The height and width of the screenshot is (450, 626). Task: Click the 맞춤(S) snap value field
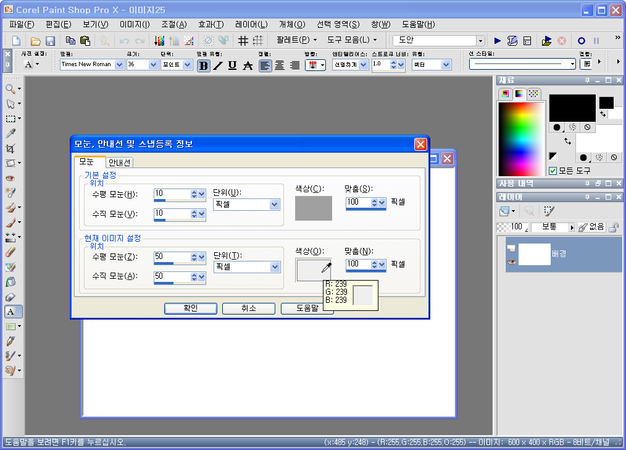tap(358, 202)
